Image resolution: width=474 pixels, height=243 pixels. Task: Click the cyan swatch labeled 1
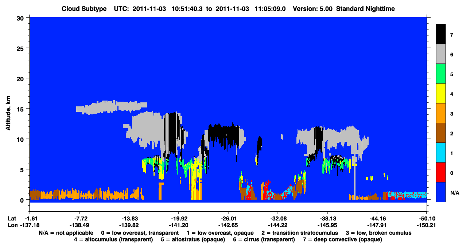[441, 153]
